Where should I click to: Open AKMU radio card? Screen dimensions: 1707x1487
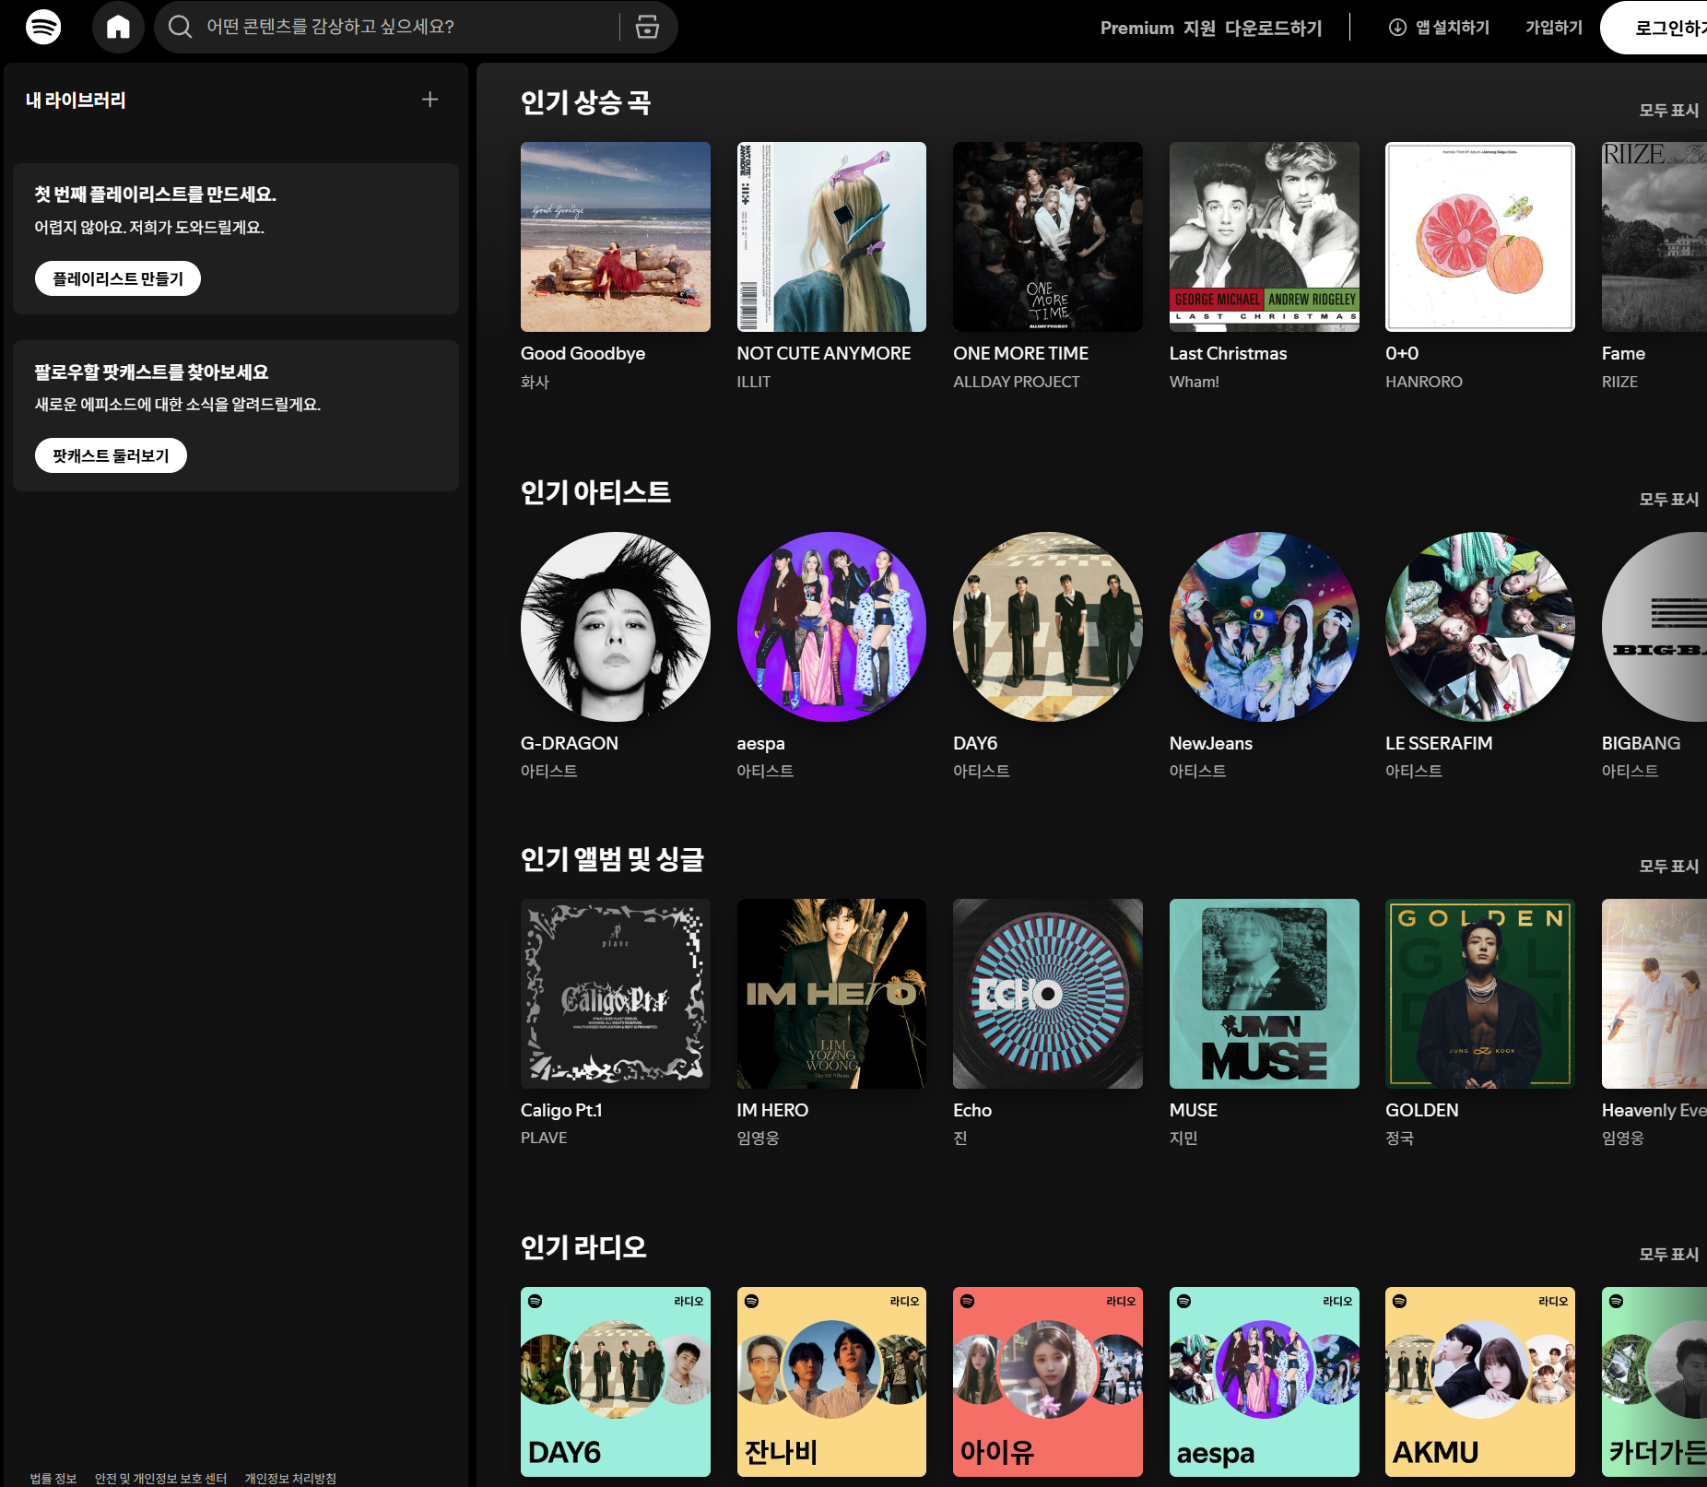[x=1480, y=1382]
